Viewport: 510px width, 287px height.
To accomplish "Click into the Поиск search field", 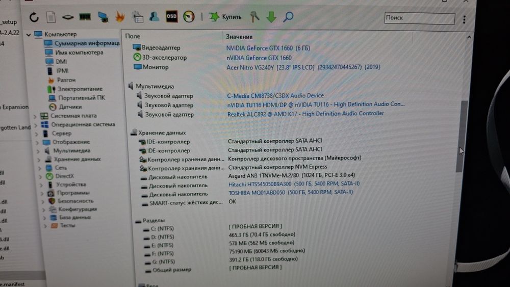I will click(419, 18).
